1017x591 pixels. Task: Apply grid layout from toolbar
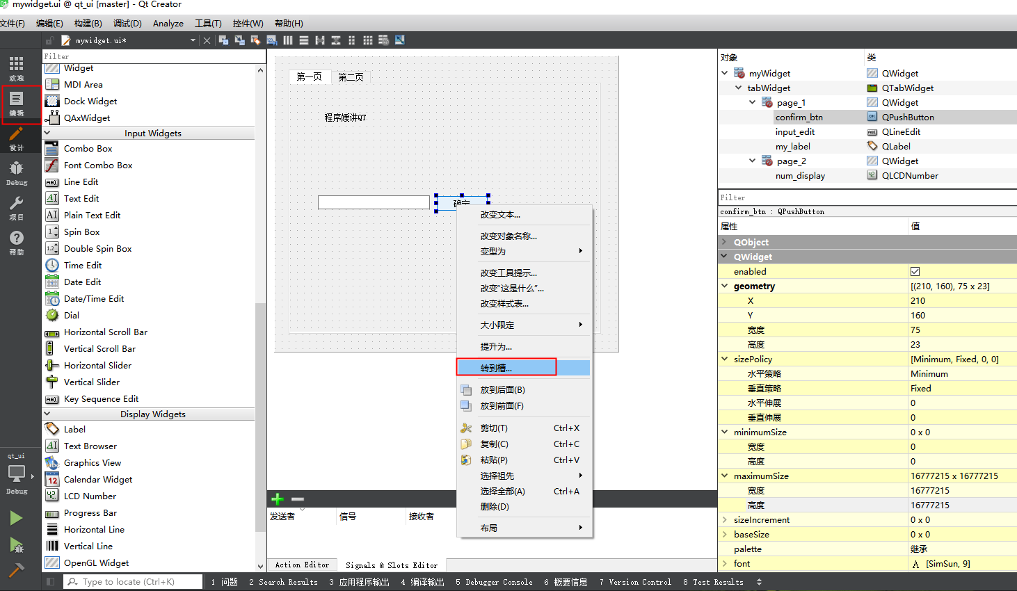click(367, 40)
